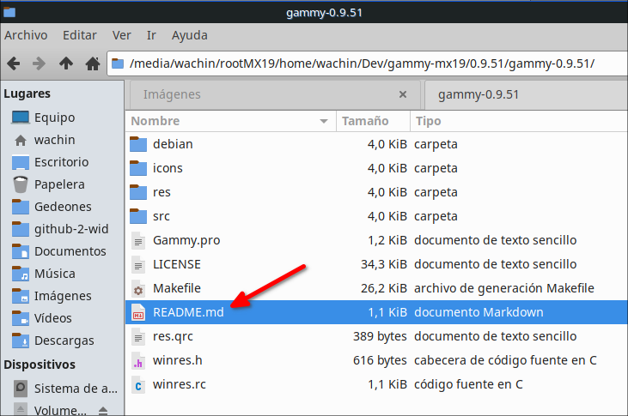
Task: Select the res.qrc file icon
Action: click(138, 336)
